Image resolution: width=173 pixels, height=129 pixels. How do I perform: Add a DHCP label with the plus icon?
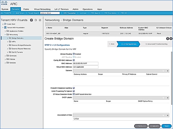point(167,98)
